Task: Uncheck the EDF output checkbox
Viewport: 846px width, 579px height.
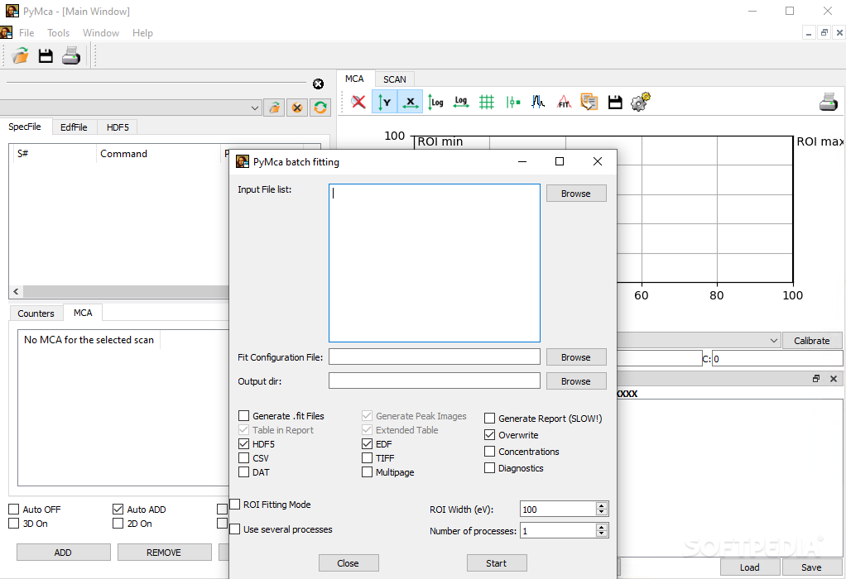Action: click(367, 443)
